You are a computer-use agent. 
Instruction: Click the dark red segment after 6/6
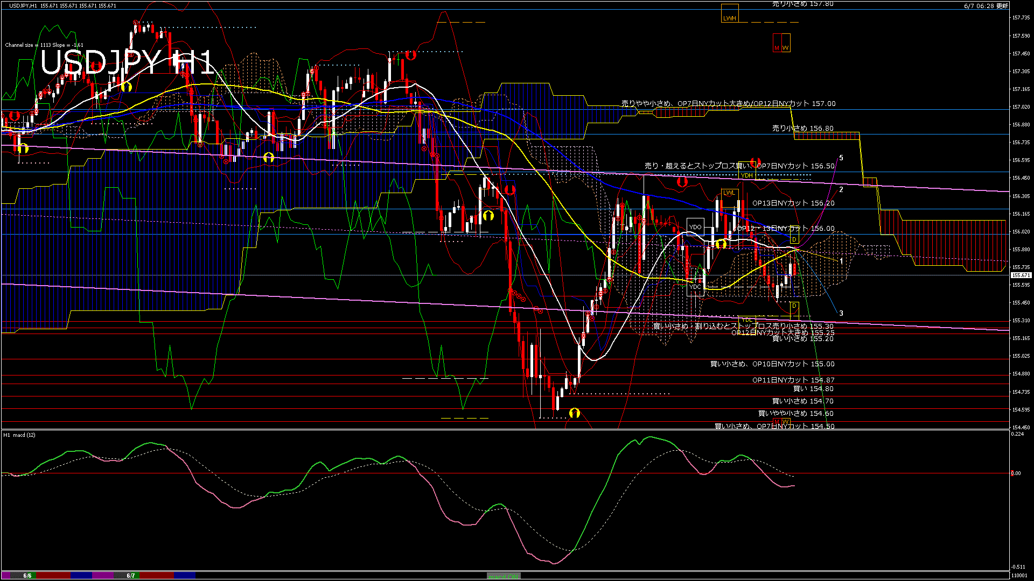54,576
